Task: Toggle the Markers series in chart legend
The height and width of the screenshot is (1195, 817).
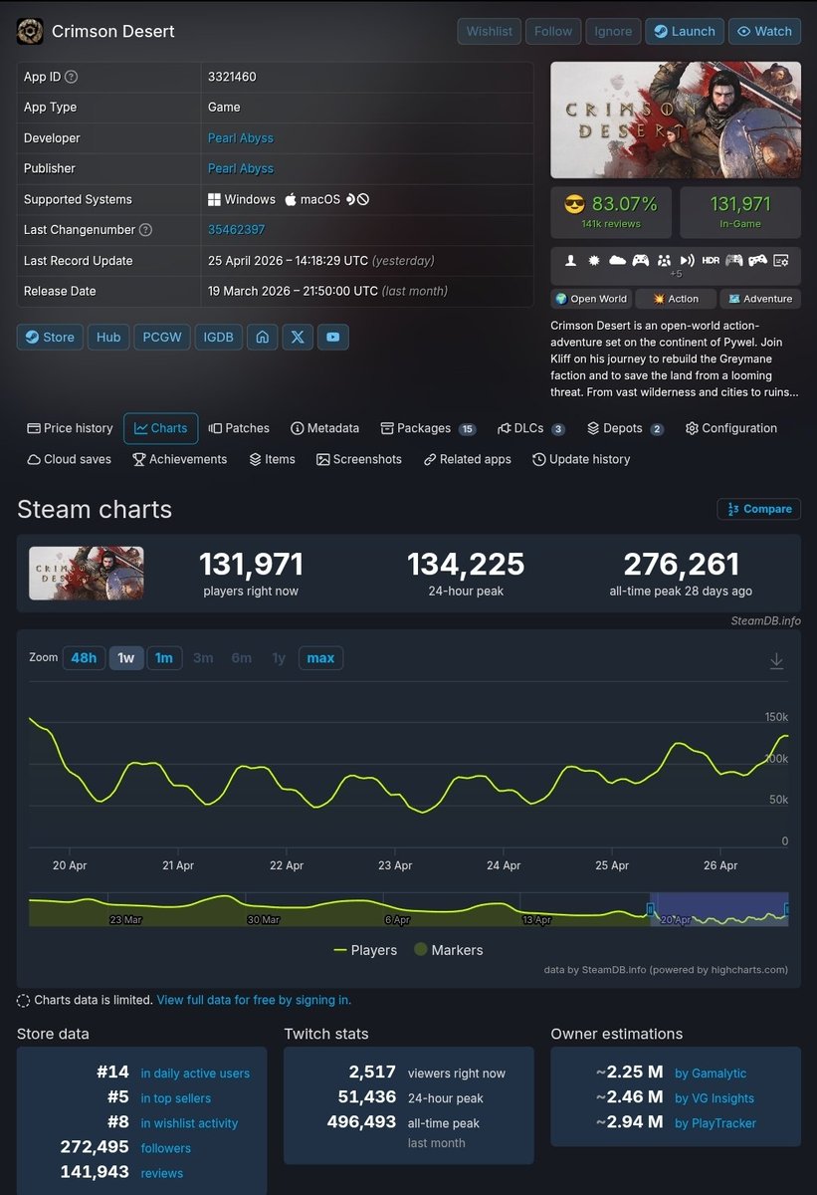Action: [x=448, y=950]
